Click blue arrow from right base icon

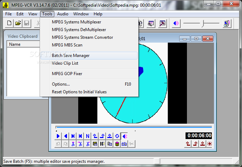point(95,136)
